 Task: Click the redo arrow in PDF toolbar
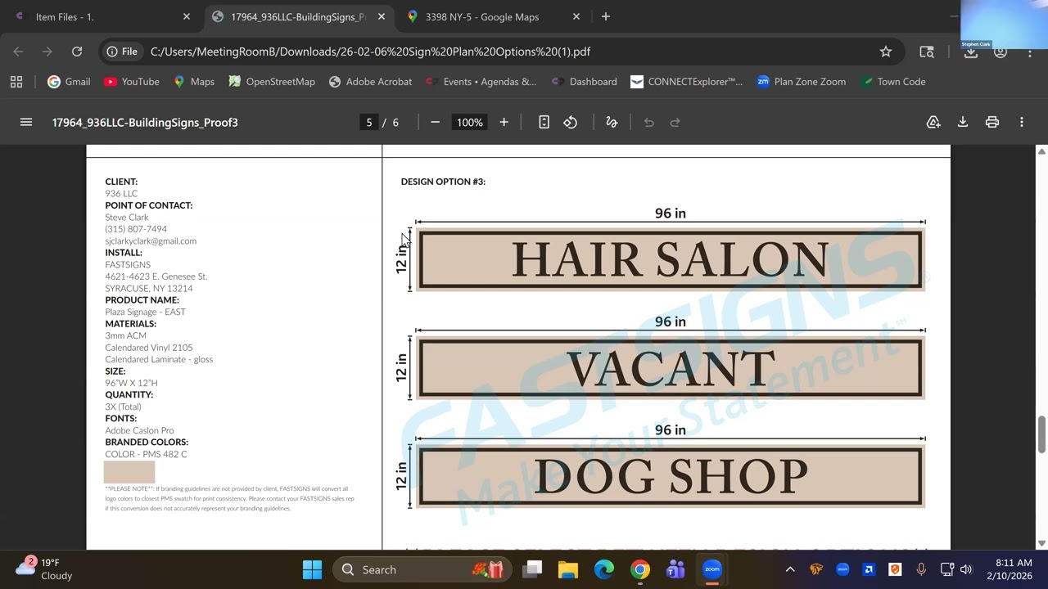tap(675, 122)
